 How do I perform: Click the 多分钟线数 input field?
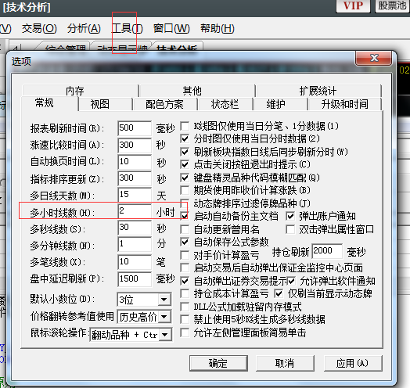pos(135,244)
